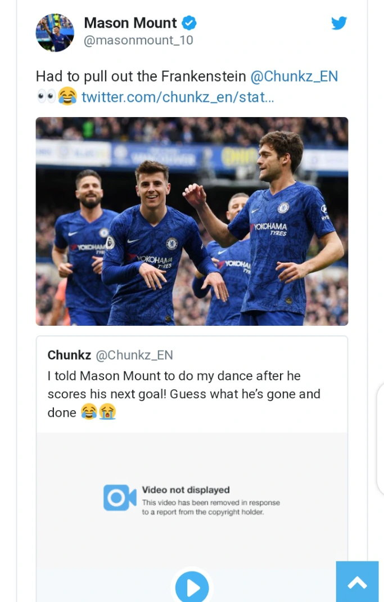Click the Mason Mount display name
Viewport: 384px width, 602px height.
coord(130,23)
